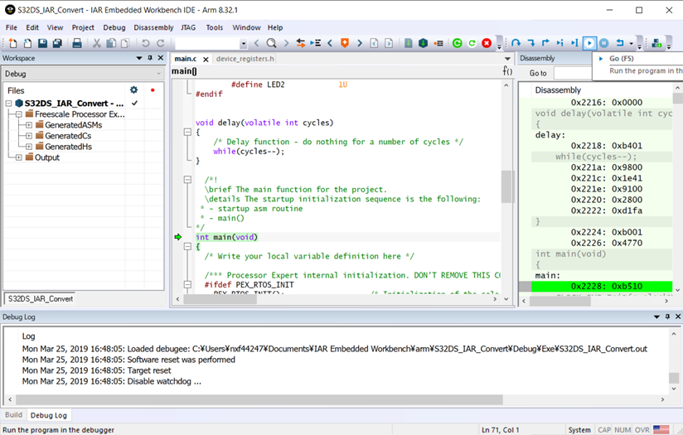683x435 pixels.
Task: Click the Reset blue arrow icon
Action: pos(619,43)
